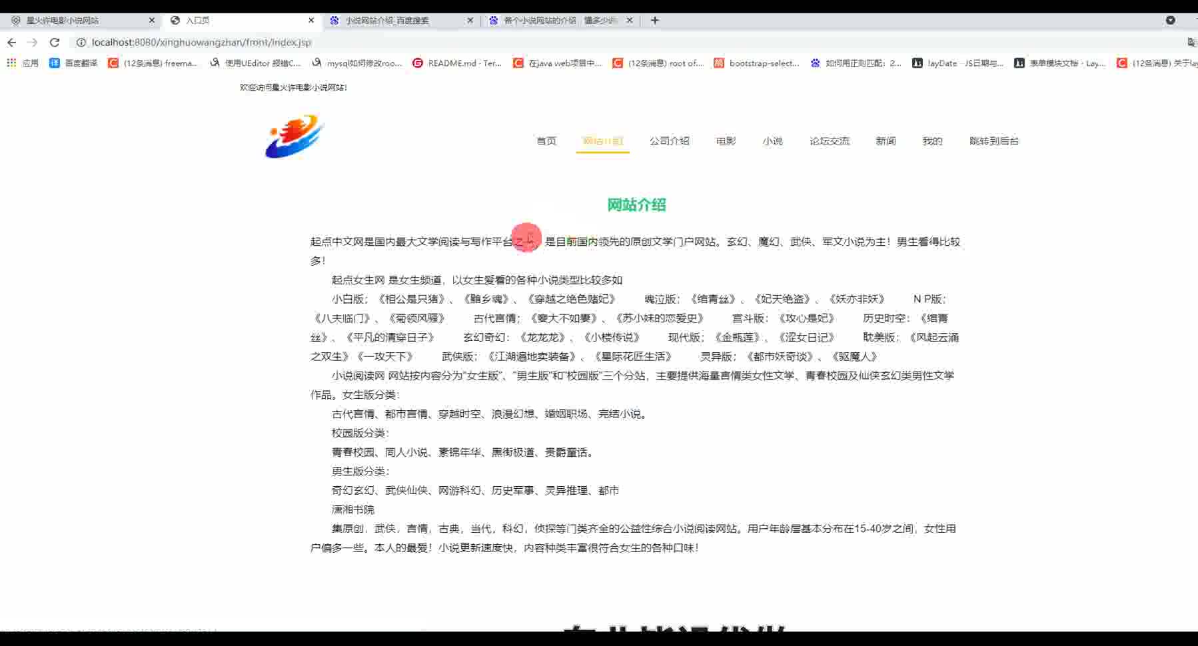Open a new browser tab with plus
The width and height of the screenshot is (1198, 646).
point(655,20)
